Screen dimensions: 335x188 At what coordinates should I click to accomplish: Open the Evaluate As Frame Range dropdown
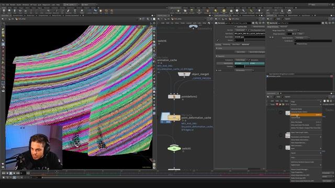pyautogui.click(x=241, y=60)
